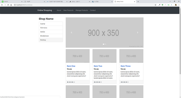Open the grey circular extension icon

coord(165,5)
